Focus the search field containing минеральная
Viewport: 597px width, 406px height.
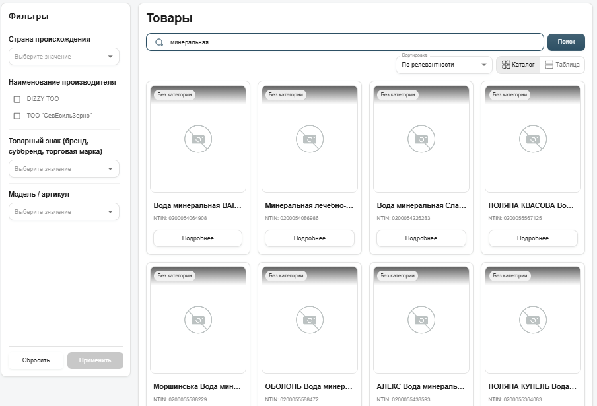tap(350, 42)
